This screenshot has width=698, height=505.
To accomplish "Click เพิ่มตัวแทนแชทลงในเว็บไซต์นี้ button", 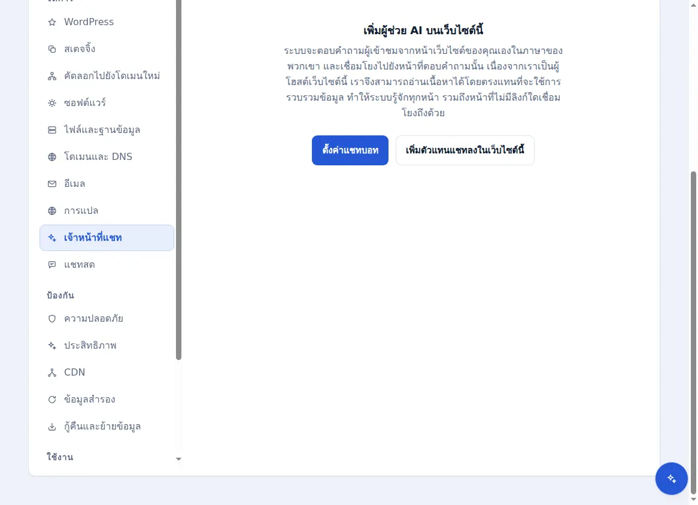I will pos(465,150).
